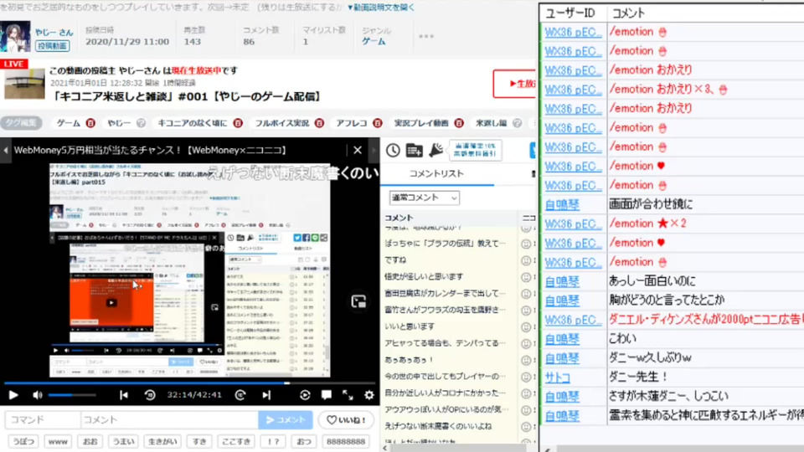Switch to the コメントリスト tab

(436, 174)
